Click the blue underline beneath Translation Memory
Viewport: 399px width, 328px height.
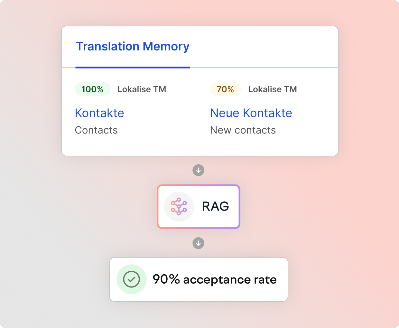coord(133,68)
